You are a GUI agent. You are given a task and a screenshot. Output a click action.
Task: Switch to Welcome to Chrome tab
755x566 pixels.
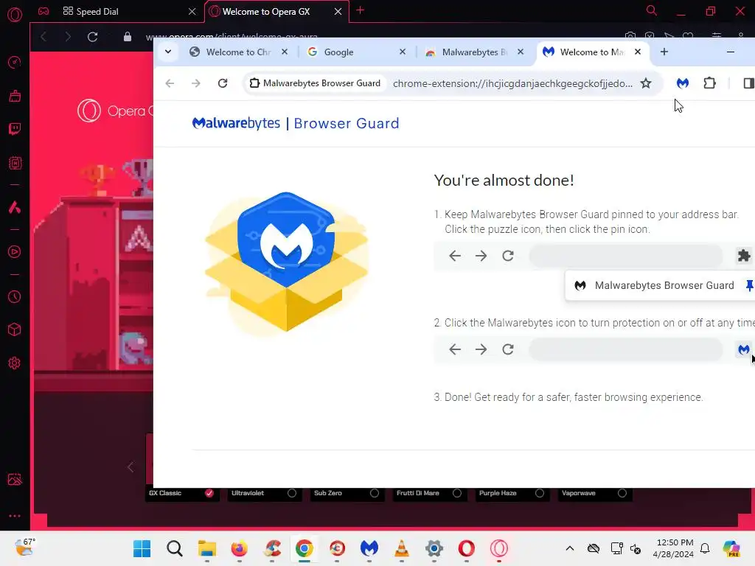238,52
